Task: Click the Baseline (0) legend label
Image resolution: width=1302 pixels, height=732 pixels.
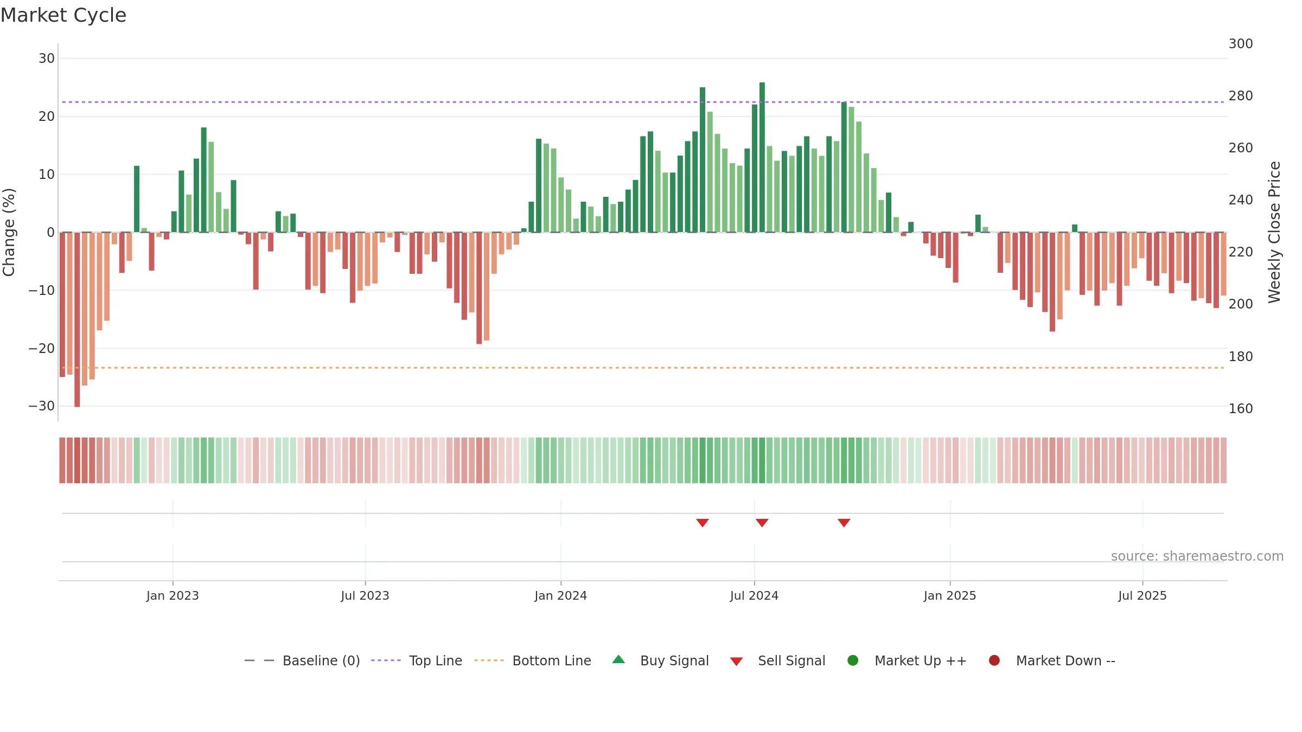Action: [x=321, y=661]
